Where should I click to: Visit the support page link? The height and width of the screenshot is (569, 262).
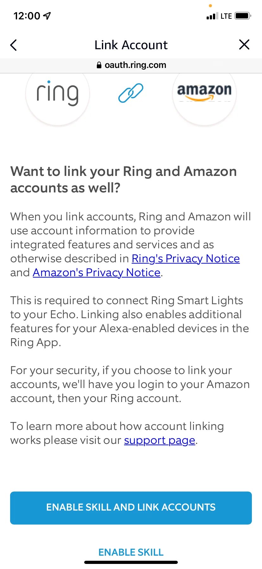coord(159,440)
